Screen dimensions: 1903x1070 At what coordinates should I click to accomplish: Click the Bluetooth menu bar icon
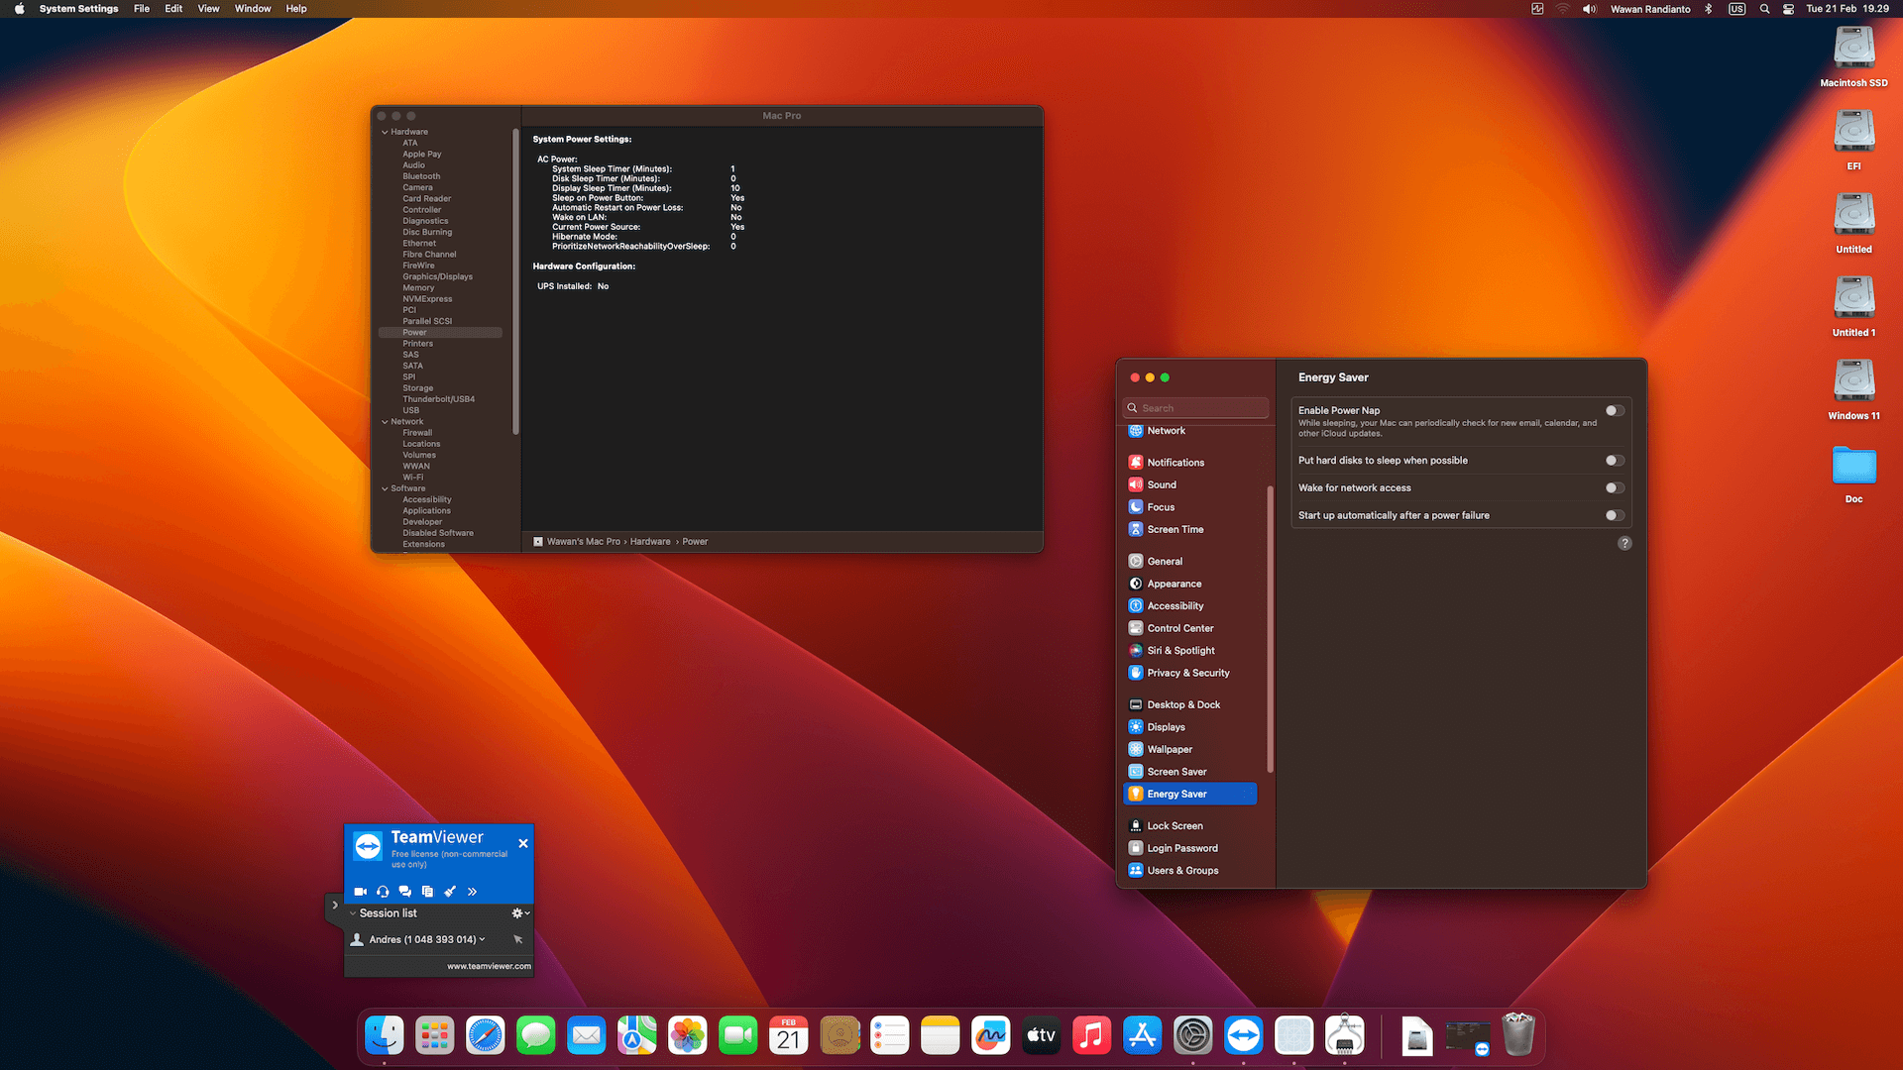point(1709,9)
